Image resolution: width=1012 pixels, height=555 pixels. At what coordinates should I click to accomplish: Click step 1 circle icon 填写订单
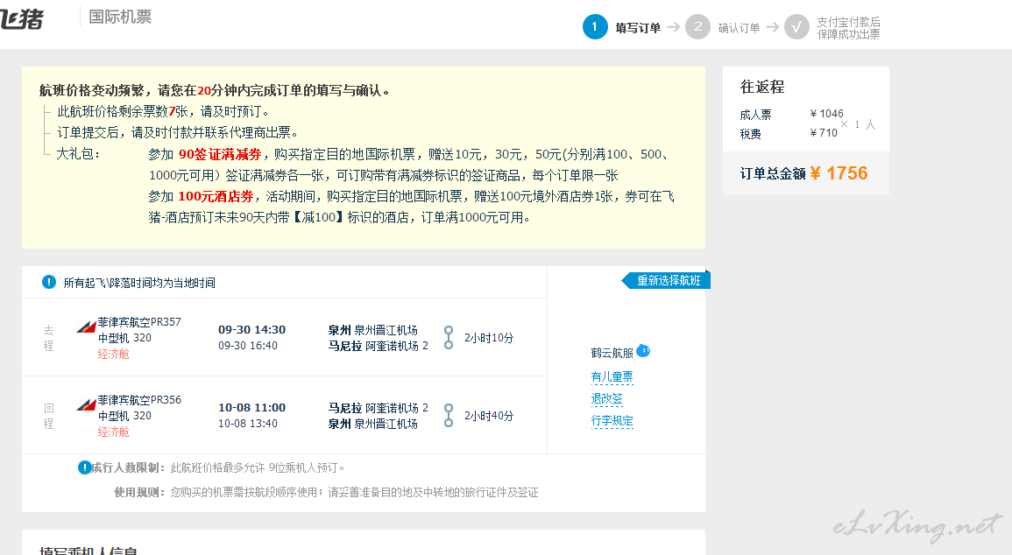594,27
